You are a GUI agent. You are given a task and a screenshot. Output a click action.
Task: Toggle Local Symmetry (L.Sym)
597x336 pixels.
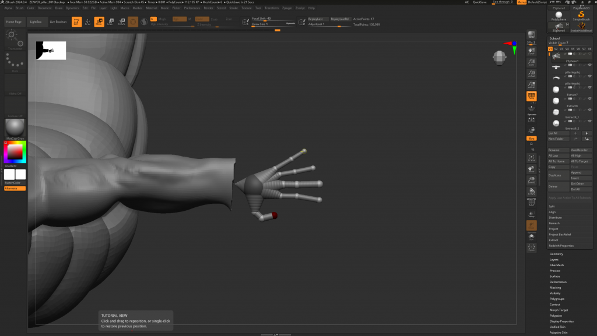click(532, 120)
